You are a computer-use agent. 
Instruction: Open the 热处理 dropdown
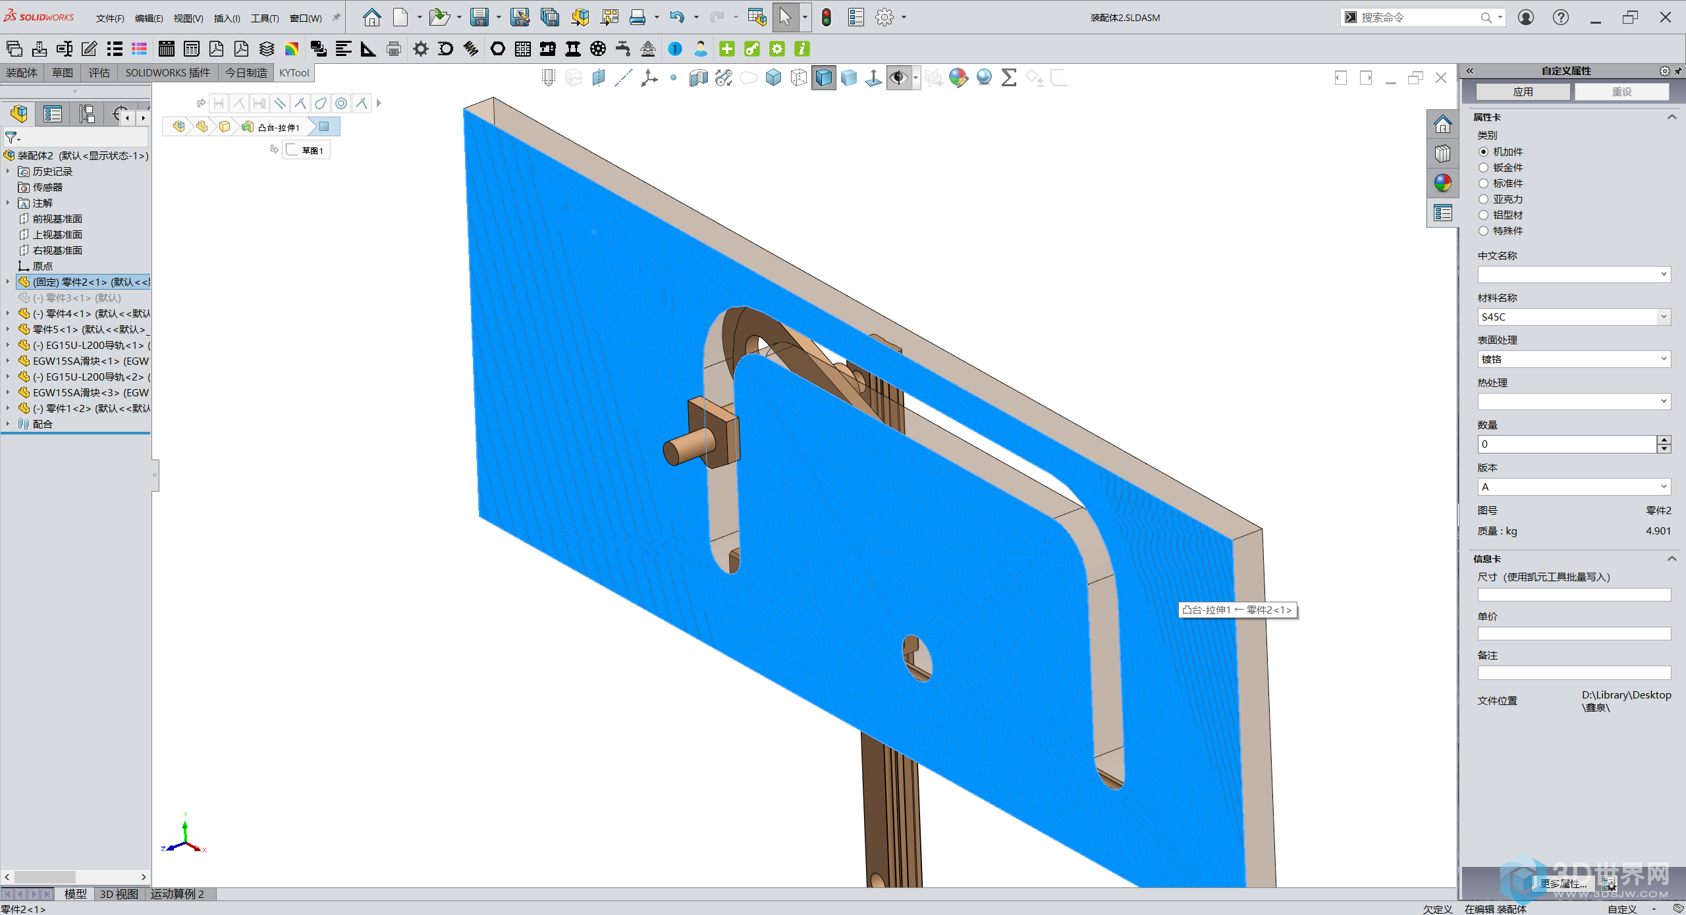1574,402
